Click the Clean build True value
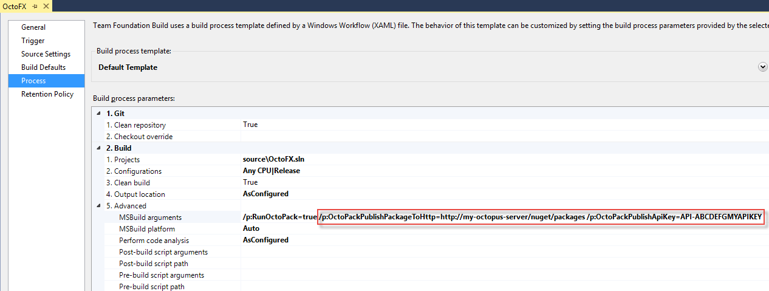 [x=250, y=182]
